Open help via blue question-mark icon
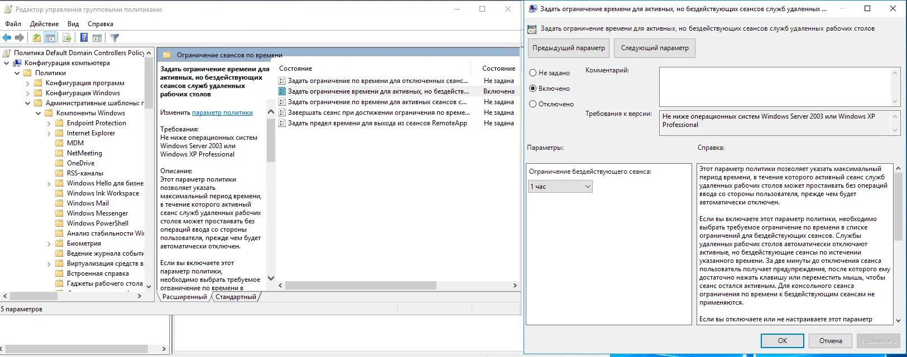 (x=84, y=38)
